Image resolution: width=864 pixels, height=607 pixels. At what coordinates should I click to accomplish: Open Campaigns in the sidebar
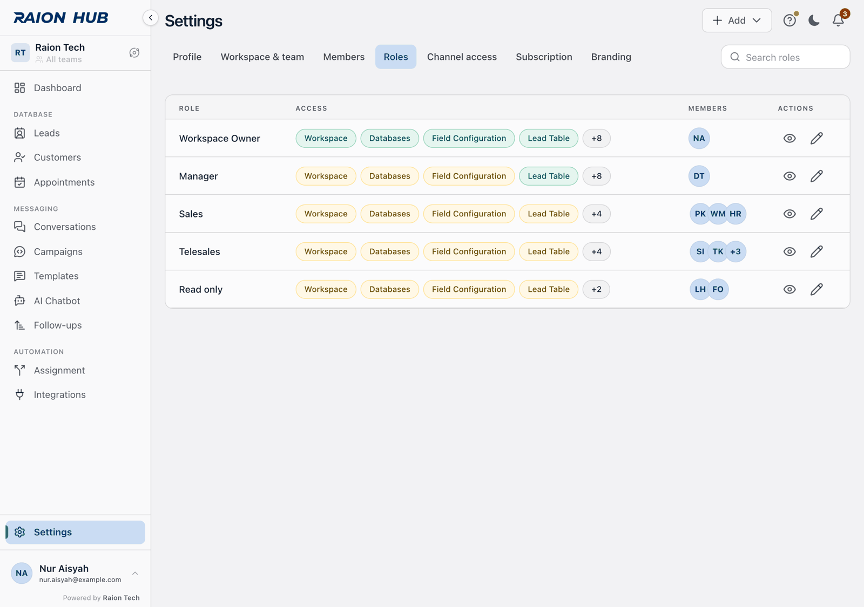[75, 252]
